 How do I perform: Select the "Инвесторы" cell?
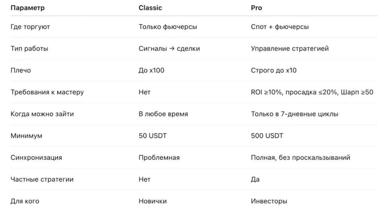(x=269, y=201)
